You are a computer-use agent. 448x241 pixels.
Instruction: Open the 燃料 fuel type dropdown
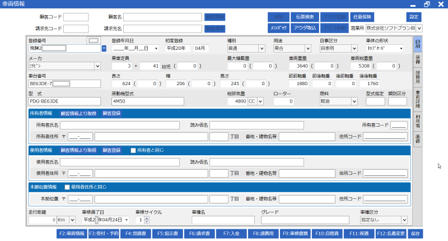tap(354, 101)
